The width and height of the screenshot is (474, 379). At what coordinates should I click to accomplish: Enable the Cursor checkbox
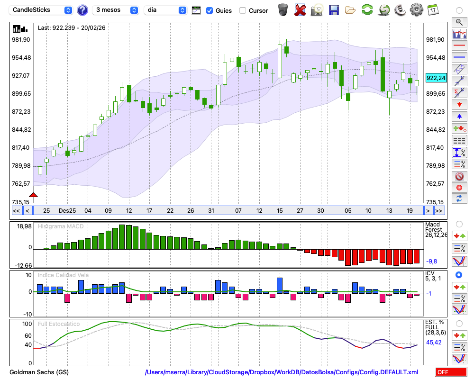(242, 10)
